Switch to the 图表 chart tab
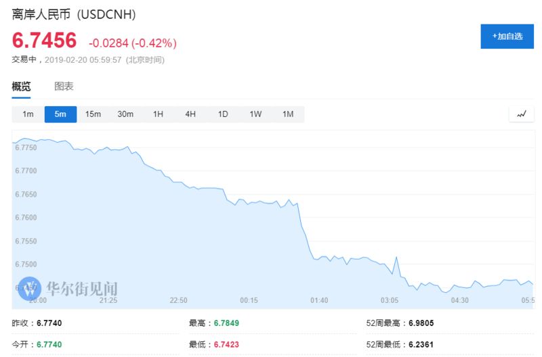 tap(64, 87)
